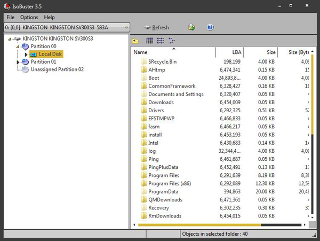Screen dimensions: 320x241
Task: Open the Options menu
Action: tap(29, 18)
